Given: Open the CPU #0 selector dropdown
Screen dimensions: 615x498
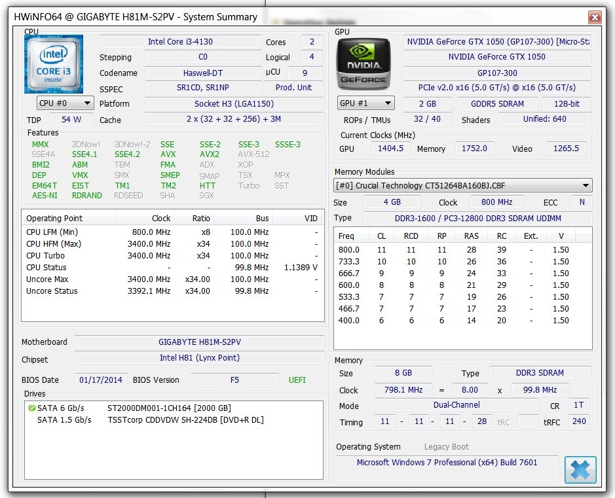Looking at the screenshot, I should 65,103.
